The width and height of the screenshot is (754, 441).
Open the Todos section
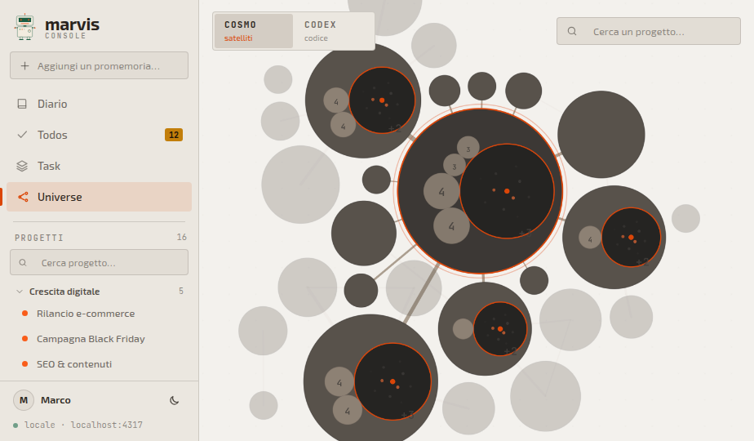(x=99, y=135)
